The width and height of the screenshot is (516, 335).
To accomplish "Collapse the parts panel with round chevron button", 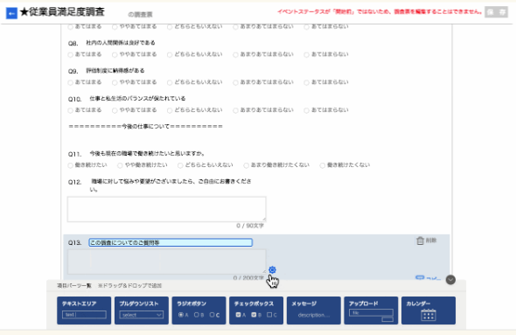I will point(450,280).
